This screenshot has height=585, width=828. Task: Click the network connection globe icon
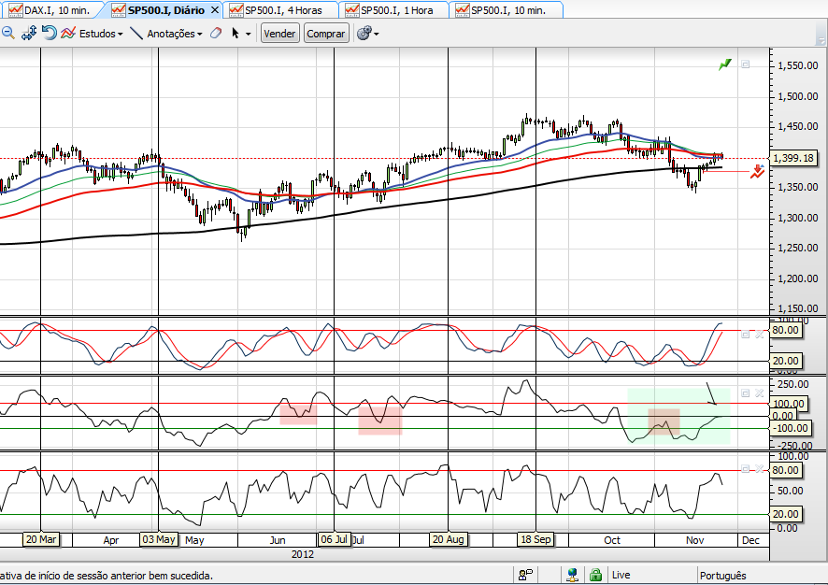click(572, 575)
